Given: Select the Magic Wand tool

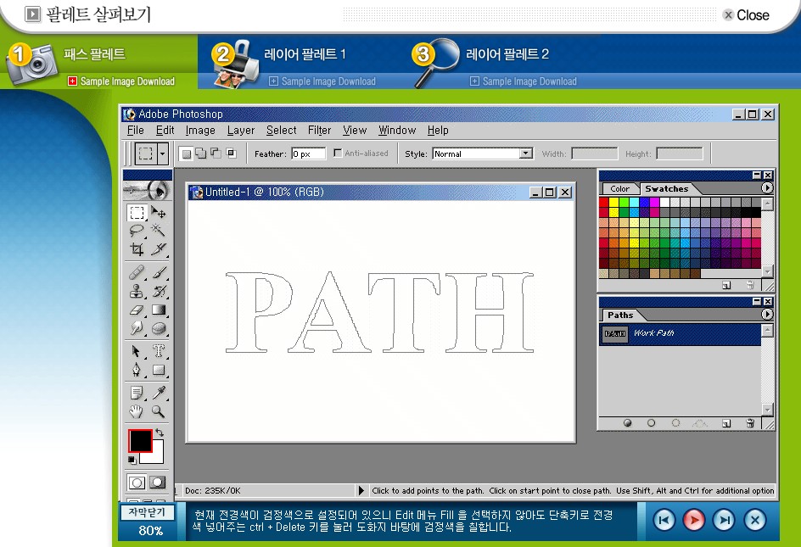Looking at the screenshot, I should click(x=159, y=231).
